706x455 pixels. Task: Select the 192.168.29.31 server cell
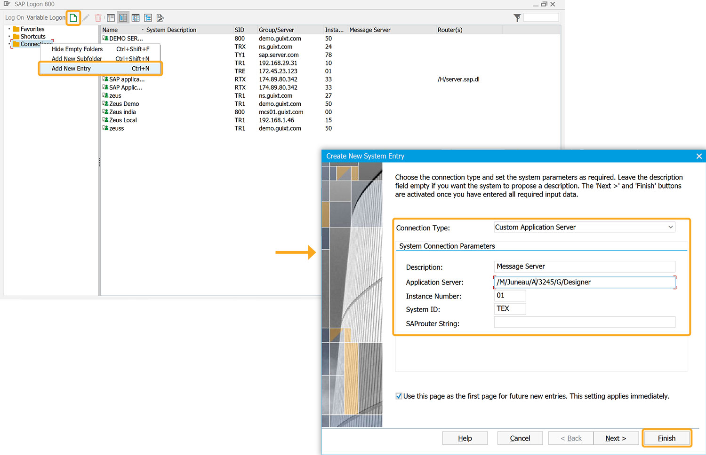point(278,63)
